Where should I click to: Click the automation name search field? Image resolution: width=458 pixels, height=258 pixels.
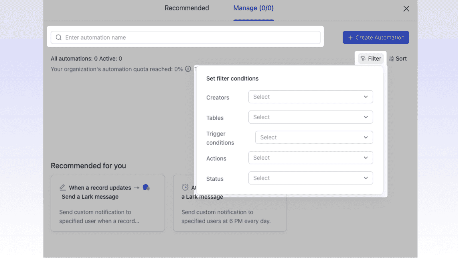click(x=185, y=37)
